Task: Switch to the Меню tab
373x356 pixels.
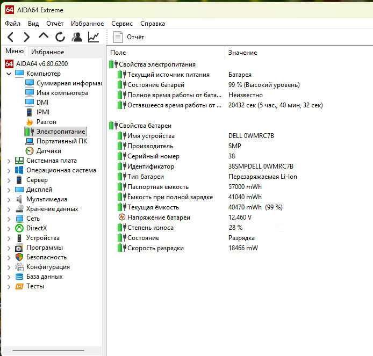Action: pos(15,51)
